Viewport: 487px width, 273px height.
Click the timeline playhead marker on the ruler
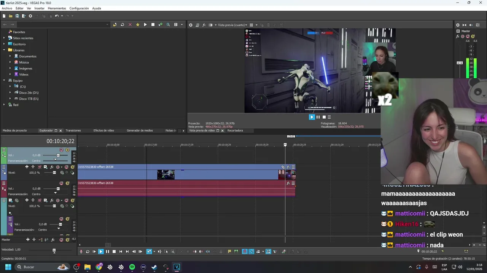tap(285, 145)
